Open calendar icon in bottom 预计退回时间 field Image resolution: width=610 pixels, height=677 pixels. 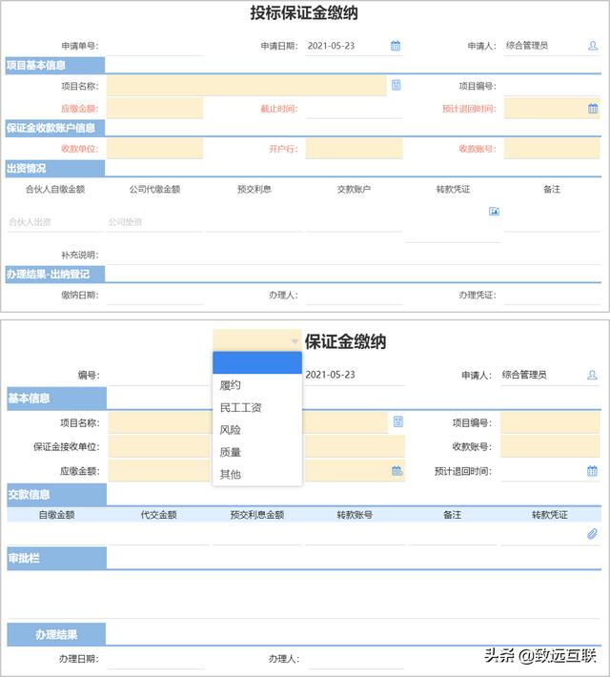coord(592,471)
